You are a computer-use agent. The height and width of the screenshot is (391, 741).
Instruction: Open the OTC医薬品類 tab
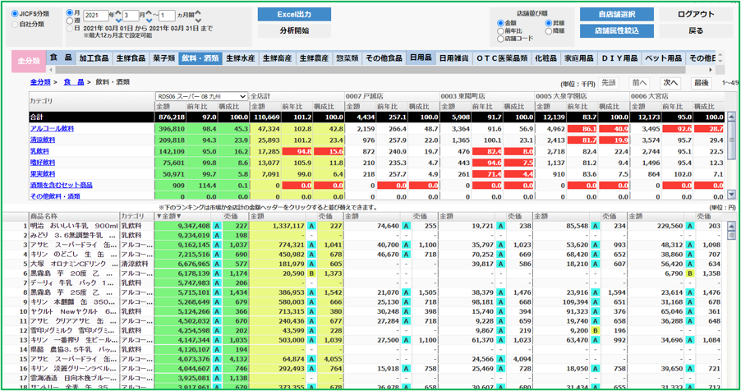coord(502,58)
